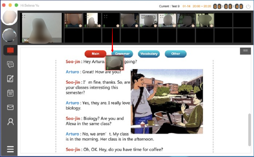Click the top profile avatar in sidebar
The width and height of the screenshot is (254, 157).
(9, 17)
